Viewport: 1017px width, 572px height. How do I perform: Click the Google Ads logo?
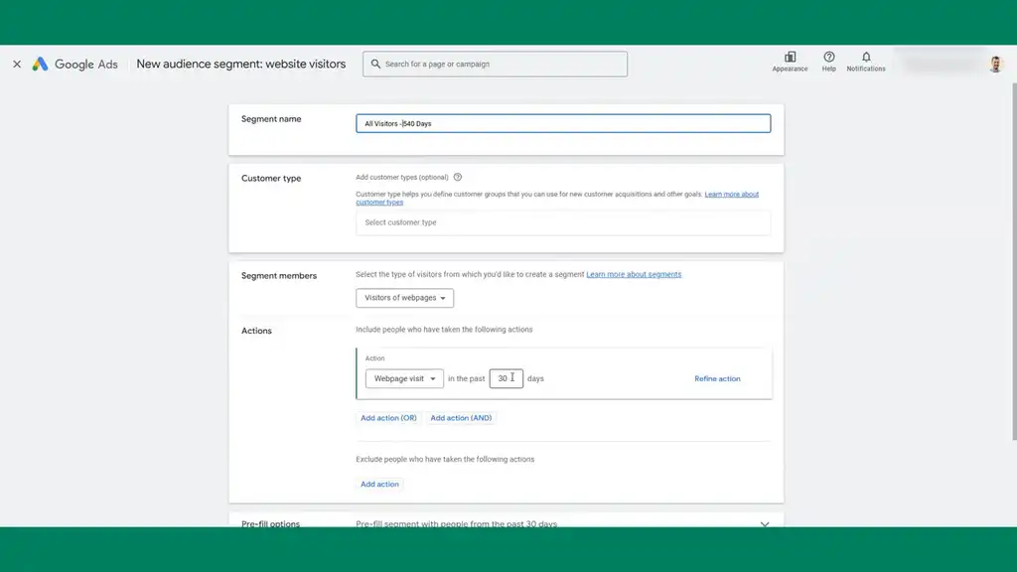click(40, 64)
